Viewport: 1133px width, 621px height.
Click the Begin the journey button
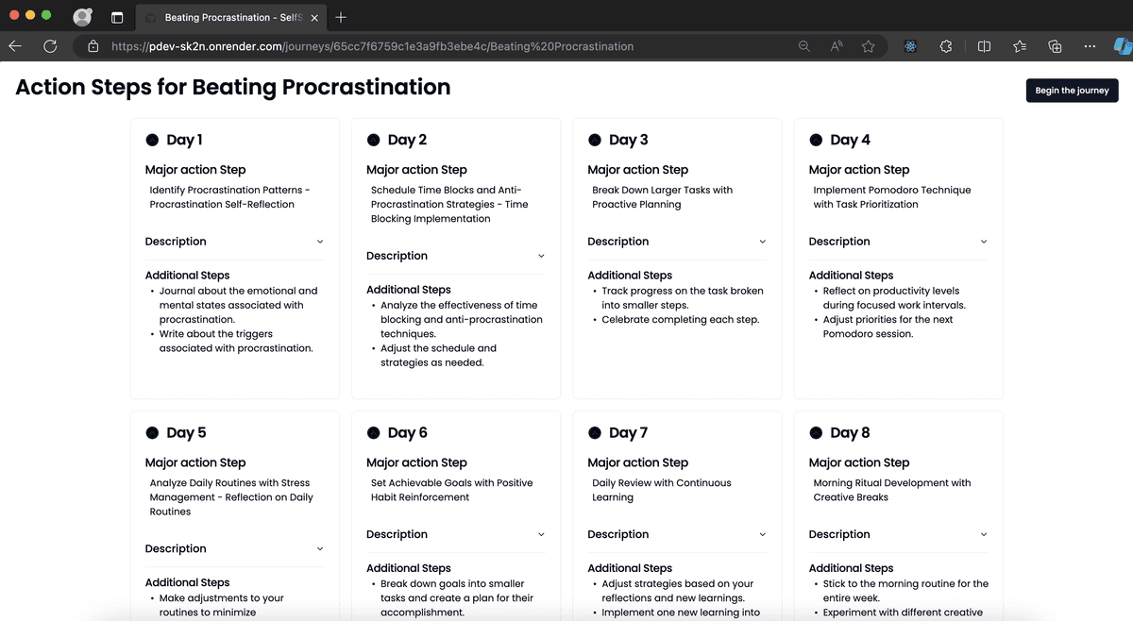pos(1072,91)
